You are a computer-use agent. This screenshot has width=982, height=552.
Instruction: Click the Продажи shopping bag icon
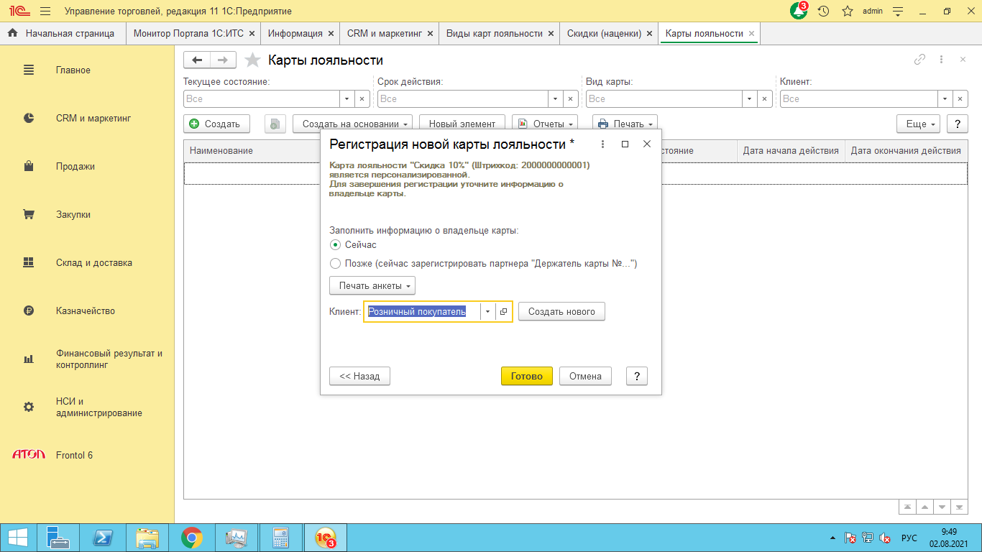(29, 167)
